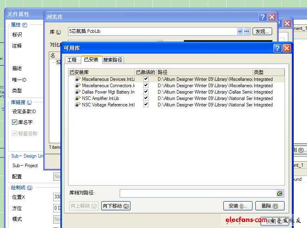Click the help icon in 浏览库 dialog
The image size is (307, 228).
coord(263,17)
